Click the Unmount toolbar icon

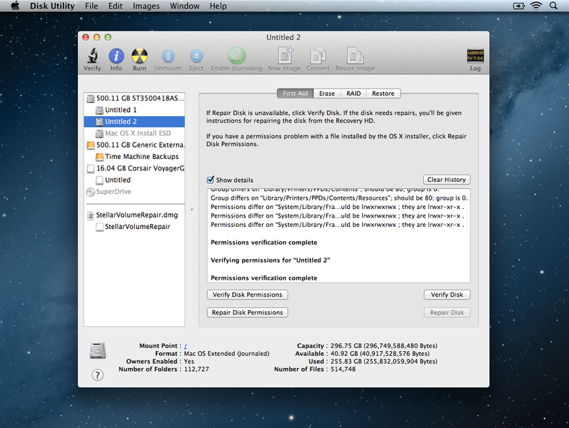[168, 56]
